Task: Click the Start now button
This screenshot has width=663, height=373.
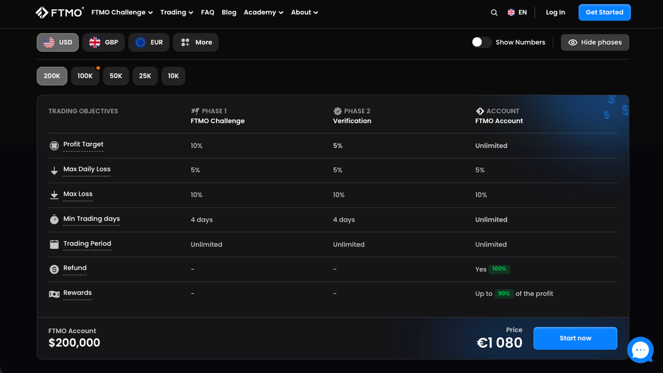Action: (575, 338)
